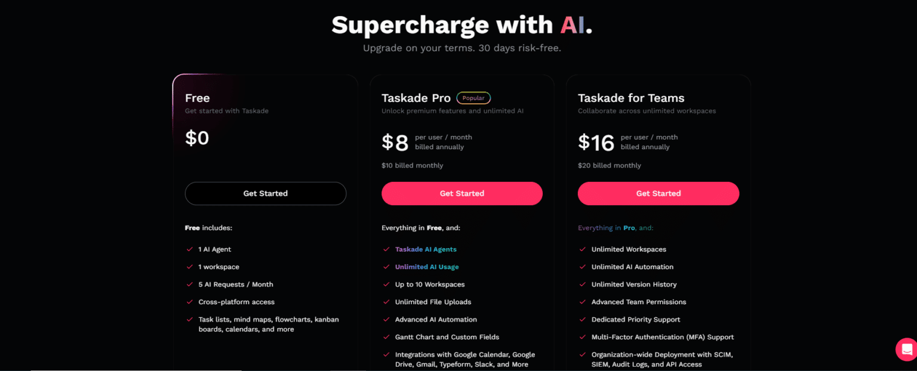The image size is (917, 371).
Task: Click the "$10 billed monthly" price note
Action: 413,165
